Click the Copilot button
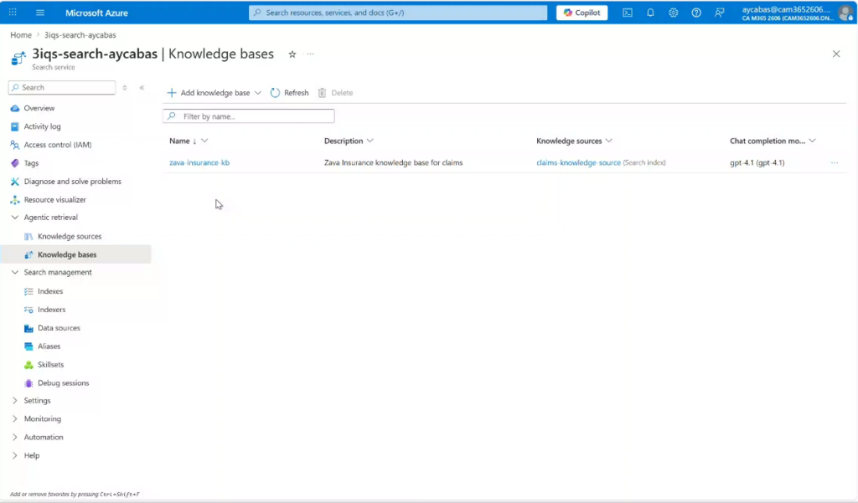The image size is (858, 503). pyautogui.click(x=581, y=13)
